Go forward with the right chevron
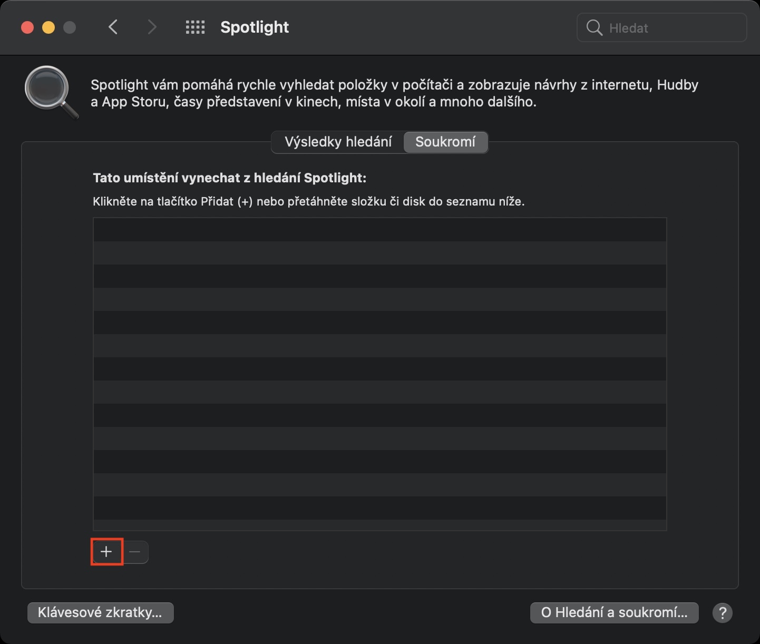 pyautogui.click(x=152, y=27)
